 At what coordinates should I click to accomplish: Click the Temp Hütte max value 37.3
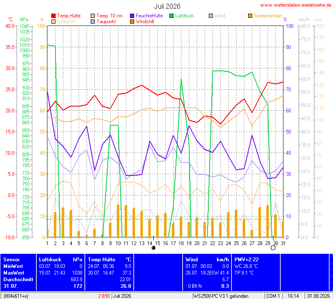(127, 272)
